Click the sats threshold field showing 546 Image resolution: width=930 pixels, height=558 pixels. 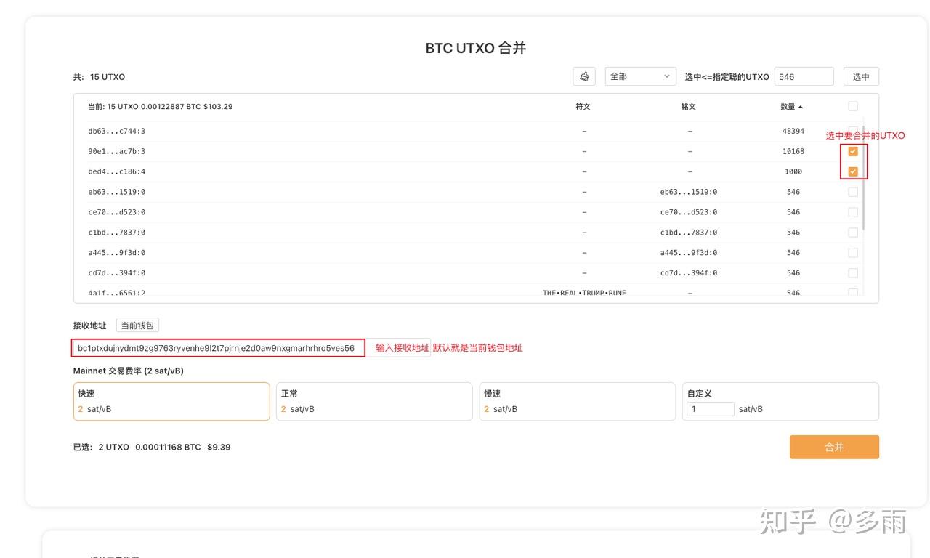[x=804, y=76]
